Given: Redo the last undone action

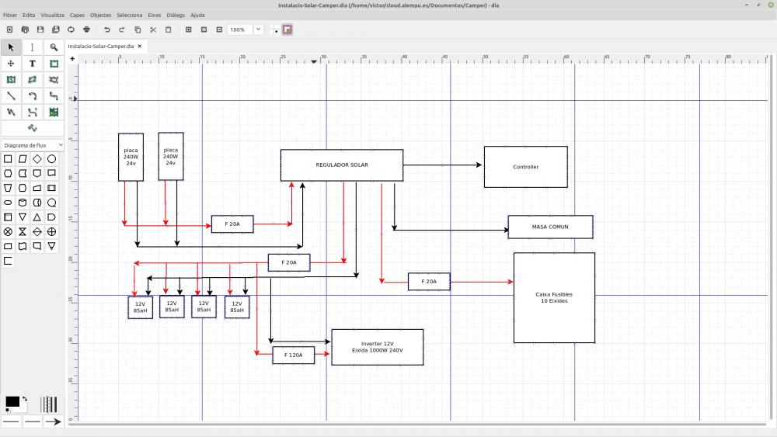Looking at the screenshot, I should click(x=122, y=29).
